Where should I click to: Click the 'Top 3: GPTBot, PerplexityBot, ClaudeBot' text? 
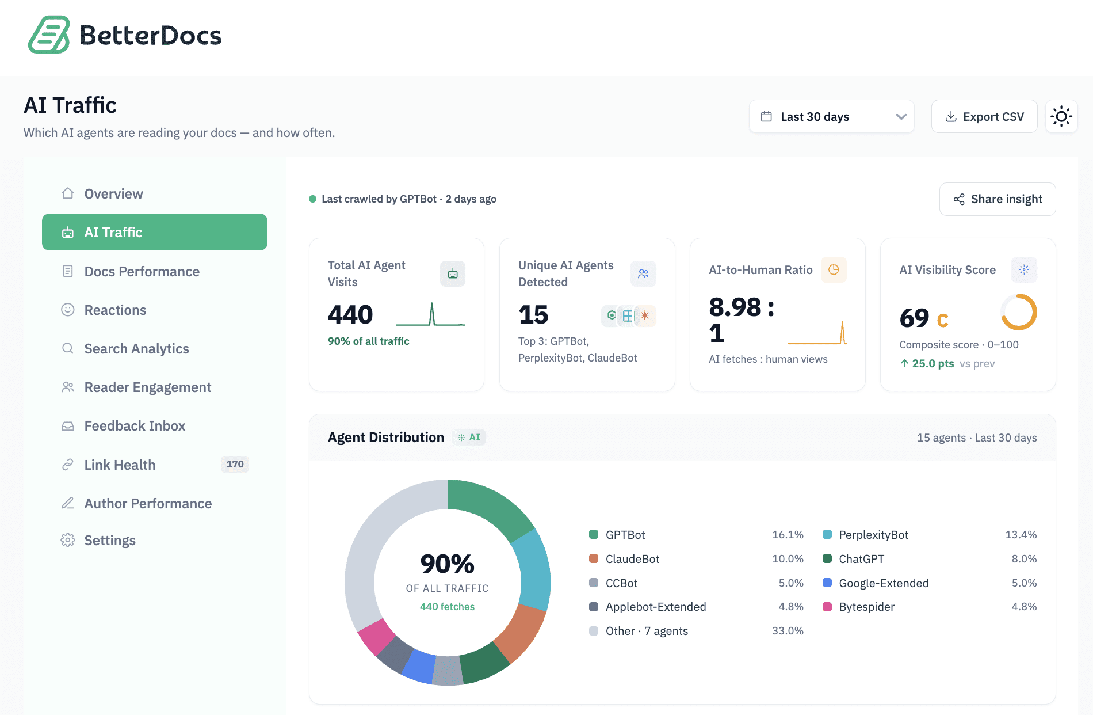click(x=578, y=349)
